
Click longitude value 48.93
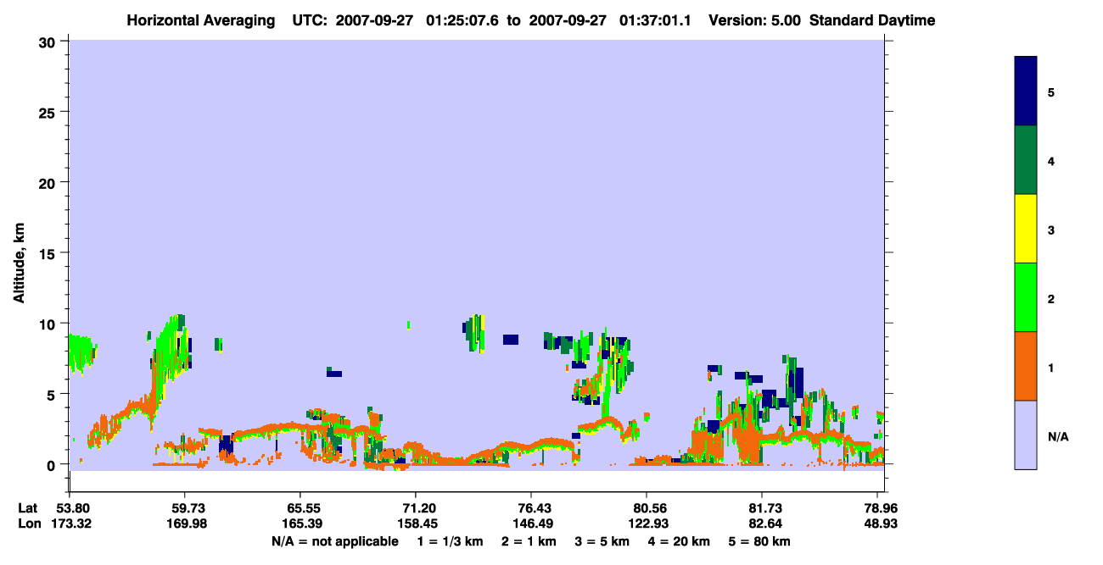pos(881,523)
